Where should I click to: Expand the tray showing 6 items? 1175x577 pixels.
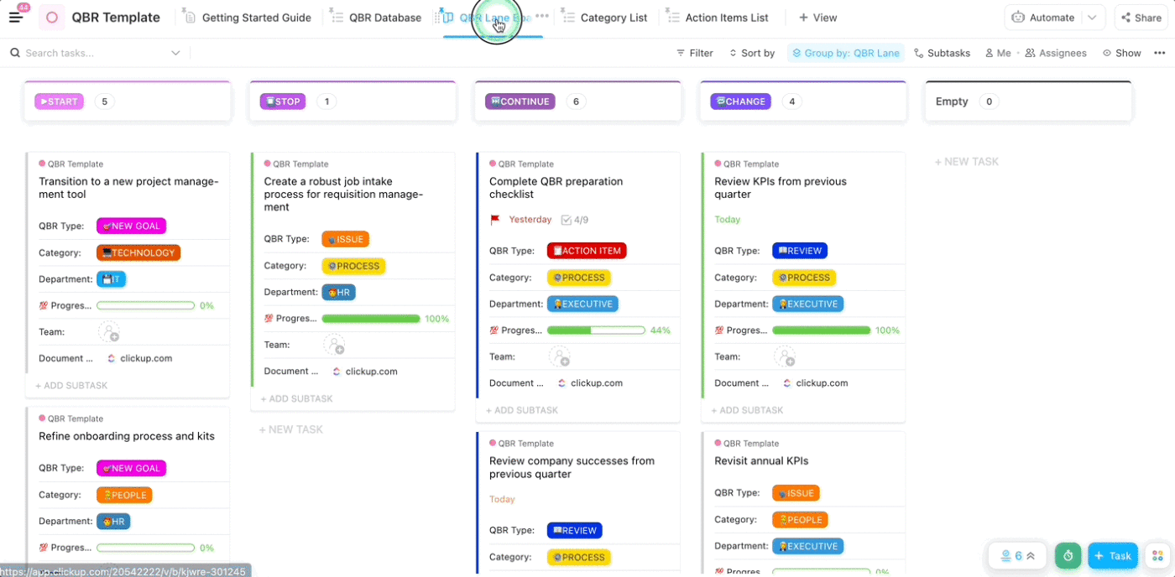[x=1017, y=556]
